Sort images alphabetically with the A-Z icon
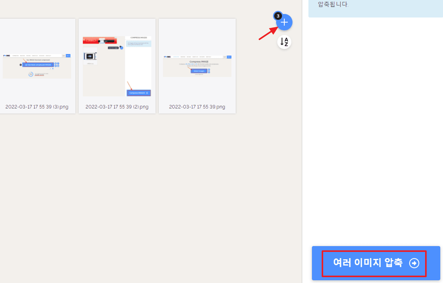This screenshot has width=443, height=283. (284, 42)
